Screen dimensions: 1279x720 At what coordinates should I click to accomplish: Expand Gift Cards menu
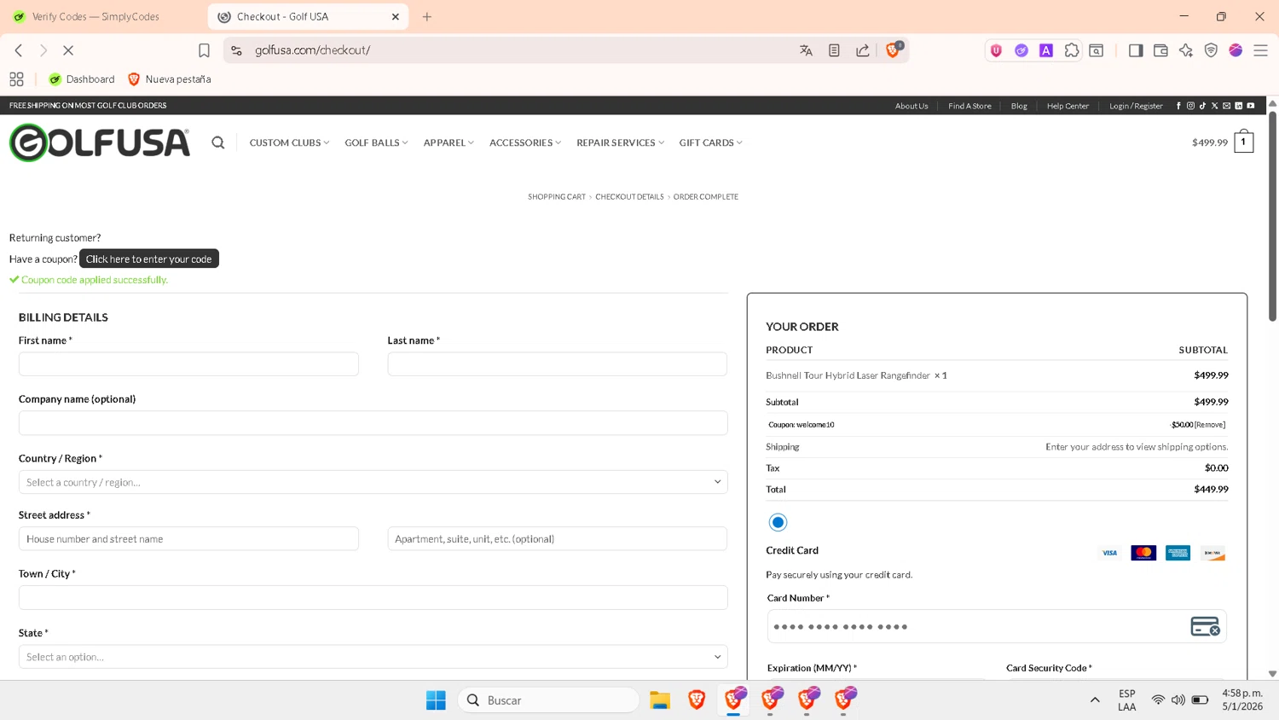(710, 142)
